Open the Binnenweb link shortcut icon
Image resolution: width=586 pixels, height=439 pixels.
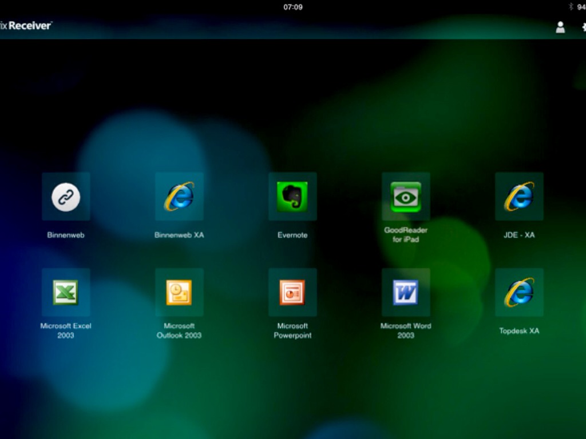66,197
